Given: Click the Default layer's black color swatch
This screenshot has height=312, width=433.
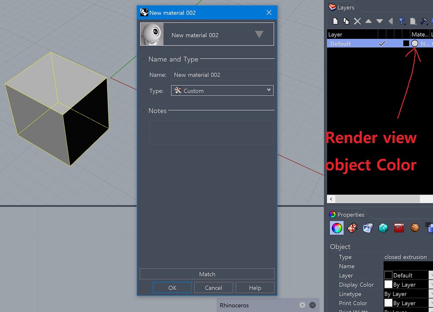Looking at the screenshot, I should point(406,43).
